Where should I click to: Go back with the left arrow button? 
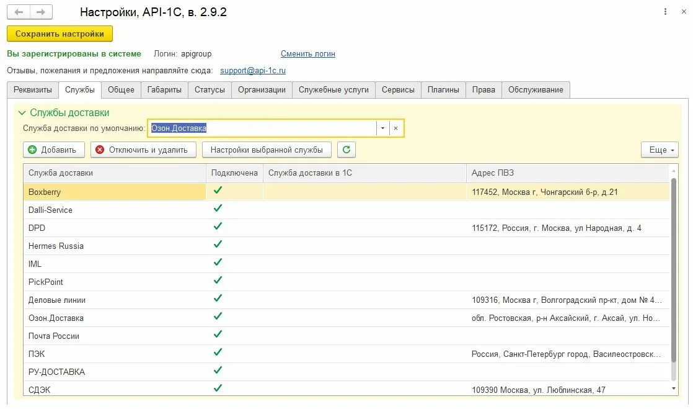pyautogui.click(x=19, y=12)
